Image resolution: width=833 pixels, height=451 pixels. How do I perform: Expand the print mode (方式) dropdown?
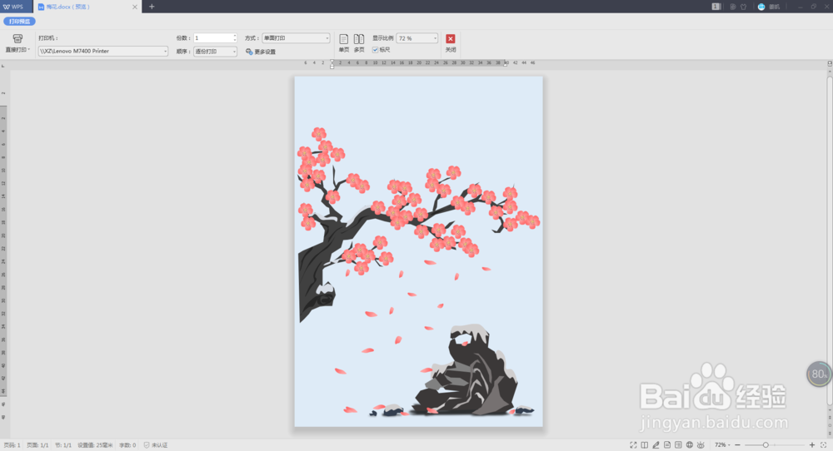pos(296,38)
